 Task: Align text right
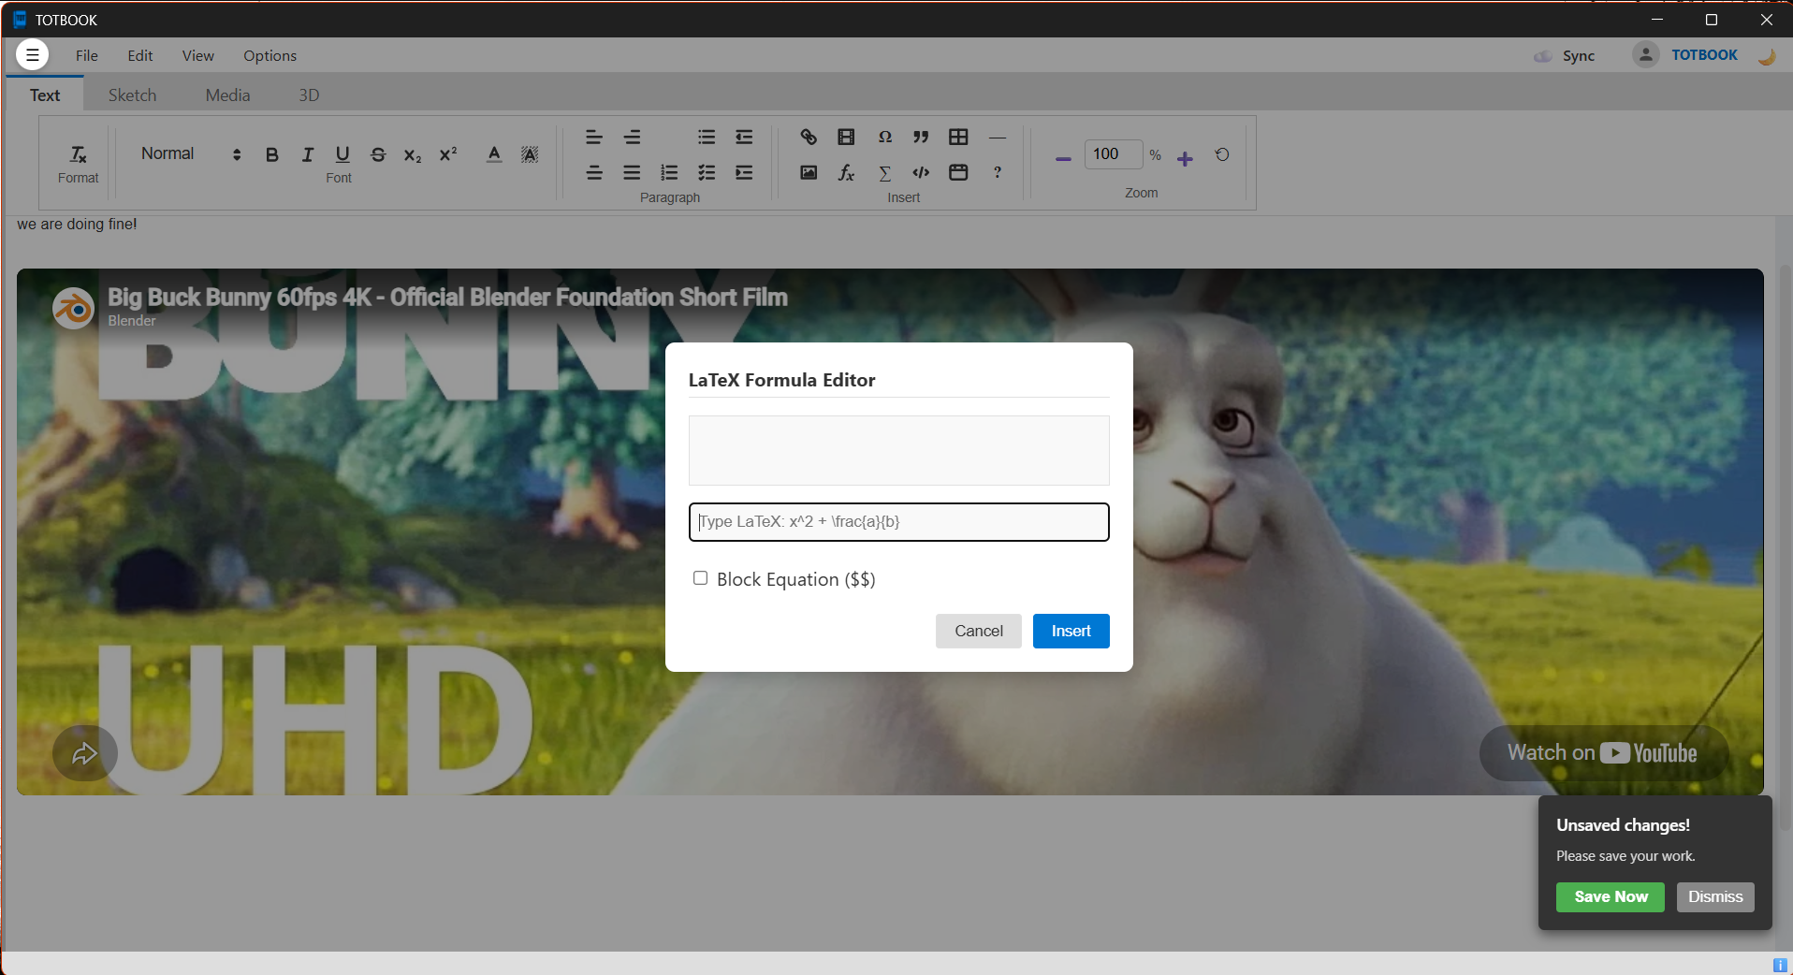click(x=633, y=138)
